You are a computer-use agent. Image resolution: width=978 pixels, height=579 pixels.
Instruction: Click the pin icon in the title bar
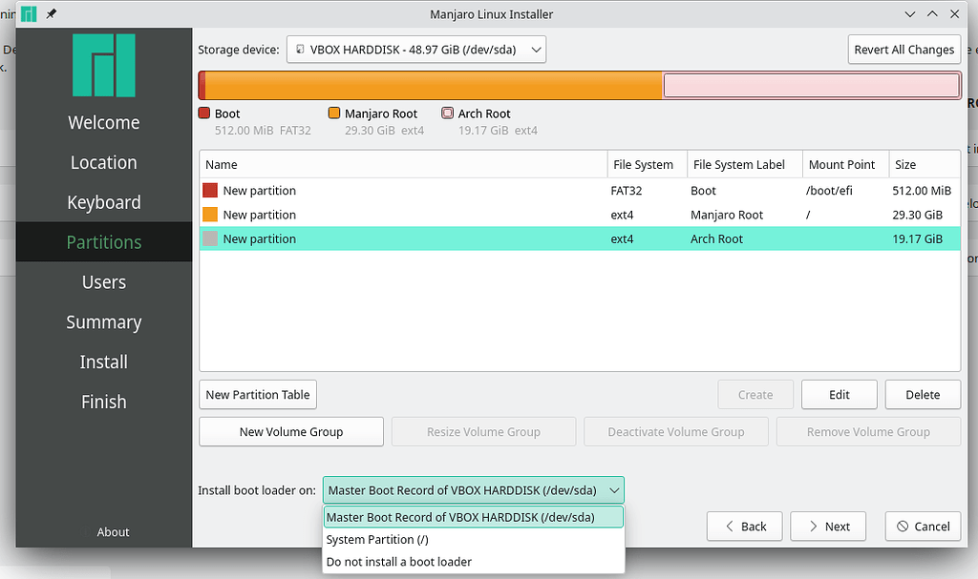click(x=50, y=13)
